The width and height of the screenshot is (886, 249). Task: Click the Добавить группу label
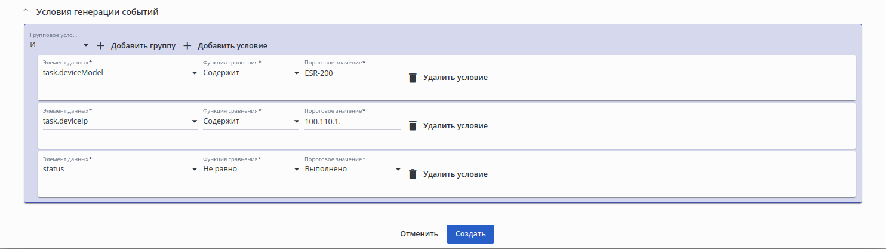(x=143, y=46)
